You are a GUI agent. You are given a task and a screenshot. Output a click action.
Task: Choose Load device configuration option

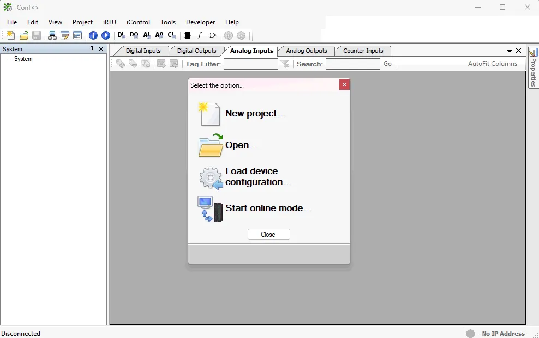(x=244, y=176)
